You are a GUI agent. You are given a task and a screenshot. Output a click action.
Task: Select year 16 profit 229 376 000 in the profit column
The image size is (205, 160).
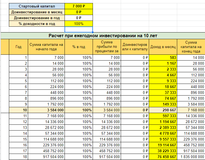(x=107, y=145)
